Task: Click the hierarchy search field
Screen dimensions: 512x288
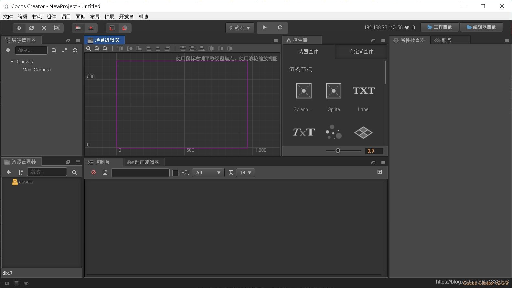Action: pyautogui.click(x=31, y=50)
